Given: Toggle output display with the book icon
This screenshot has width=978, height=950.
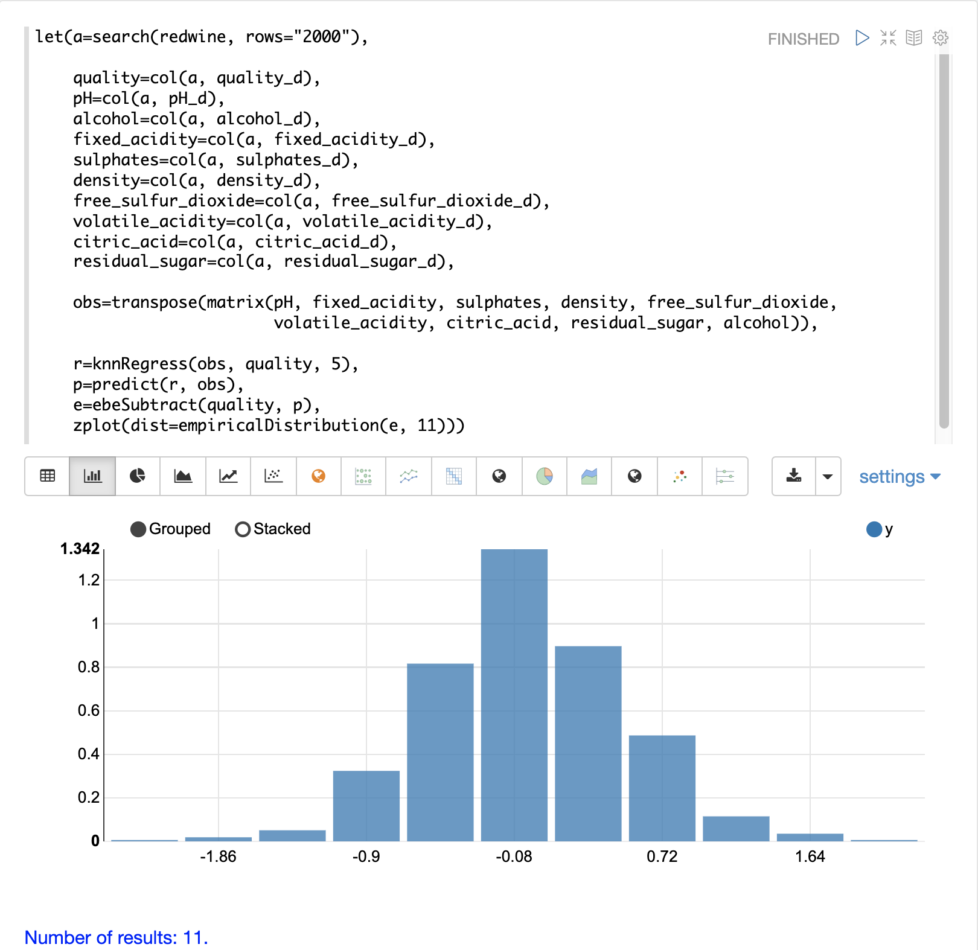Looking at the screenshot, I should pos(914,38).
